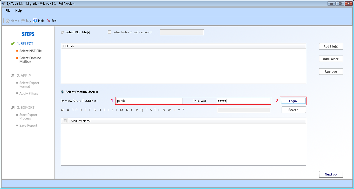This screenshot has width=354, height=189.
Task: Close the Mail Migration Wizard window
Action: coord(349,3)
